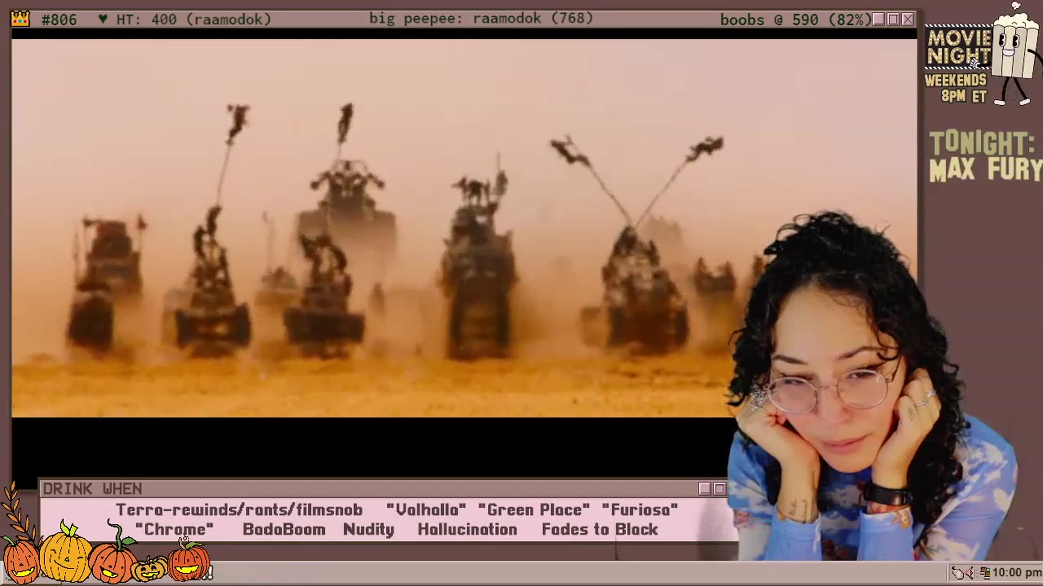Click the 'TONIGHT: MAX FURY' banner text
This screenshot has height=586, width=1043.
[985, 156]
